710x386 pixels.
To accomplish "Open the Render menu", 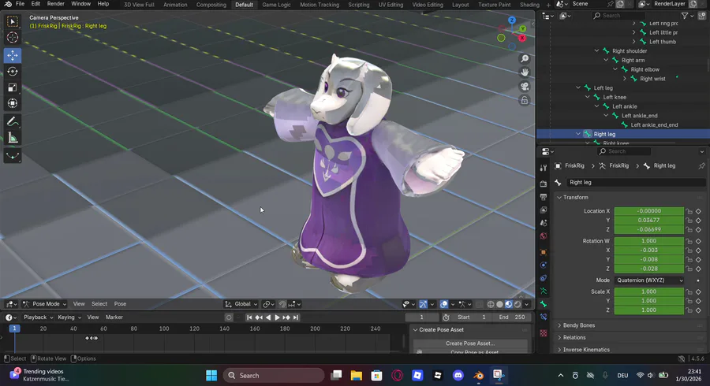I will tap(55, 4).
